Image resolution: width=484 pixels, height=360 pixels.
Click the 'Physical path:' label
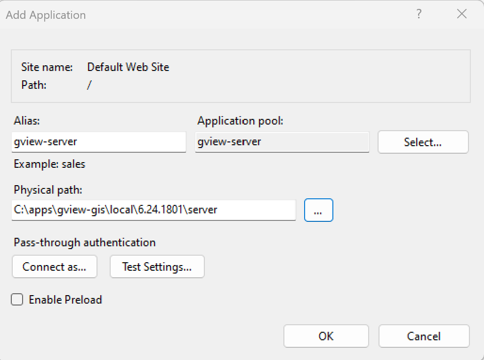[48, 190]
